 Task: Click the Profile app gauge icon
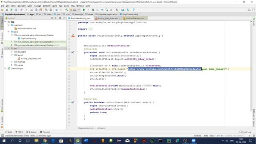pos(102,10)
